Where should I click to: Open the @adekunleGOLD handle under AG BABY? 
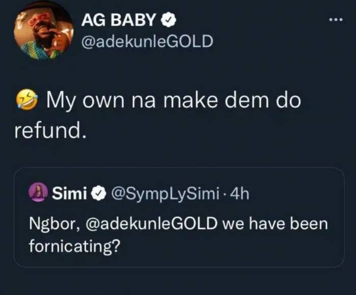coord(147,42)
